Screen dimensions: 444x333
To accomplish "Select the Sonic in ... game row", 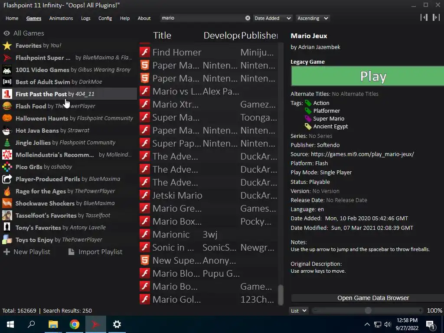I will [209, 248].
